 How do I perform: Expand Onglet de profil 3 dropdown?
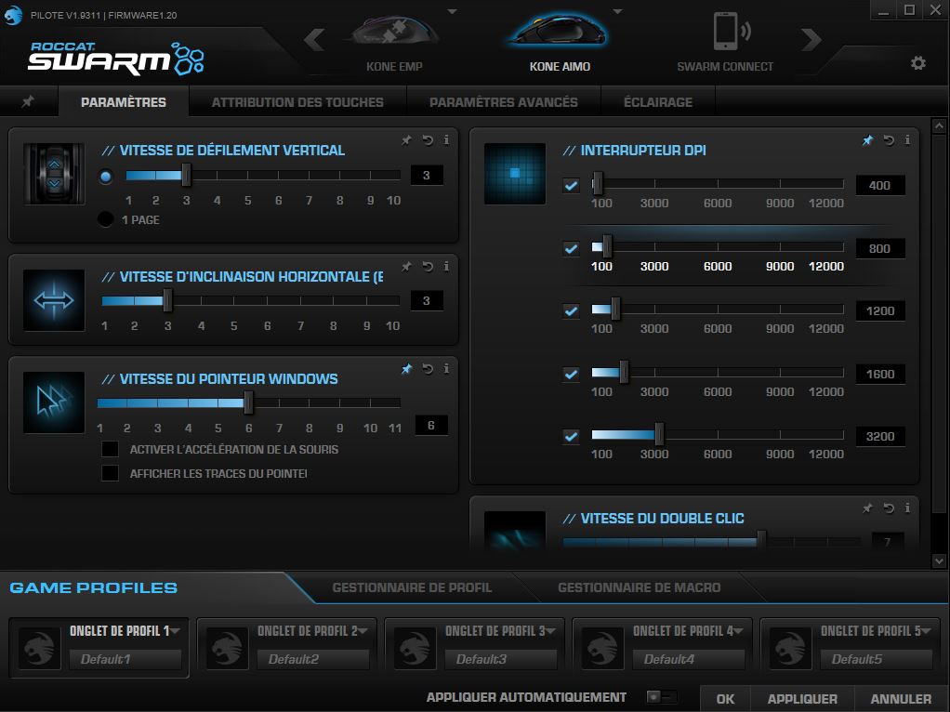pyautogui.click(x=550, y=631)
